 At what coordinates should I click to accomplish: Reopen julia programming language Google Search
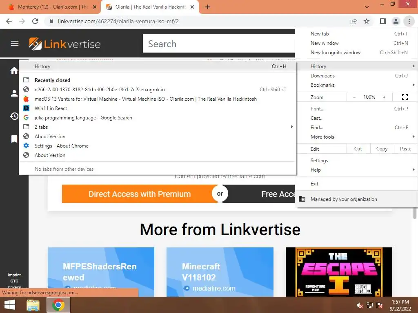pyautogui.click(x=158, y=118)
